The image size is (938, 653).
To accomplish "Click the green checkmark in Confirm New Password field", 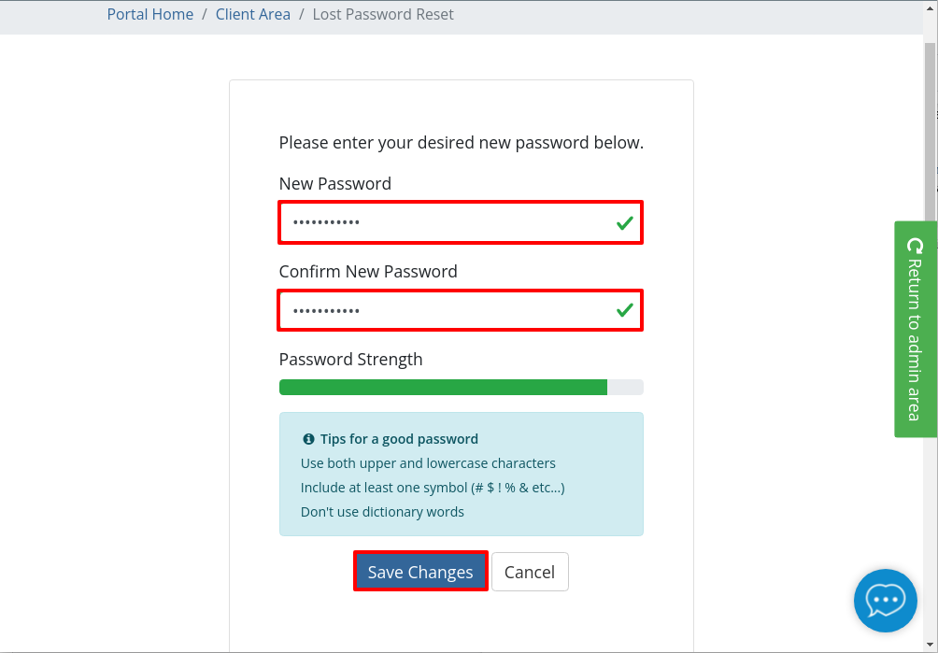I will (x=624, y=310).
